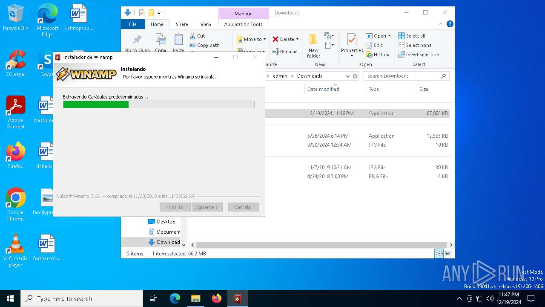
Task: Open the File menu in Explorer
Action: tap(133, 24)
